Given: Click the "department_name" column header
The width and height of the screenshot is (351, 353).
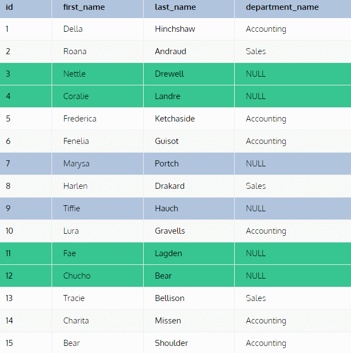Looking at the screenshot, I should click(x=282, y=7).
